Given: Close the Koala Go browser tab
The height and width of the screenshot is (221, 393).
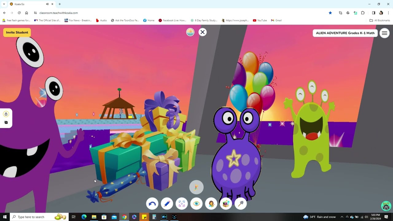Looking at the screenshot, I should (x=53, y=4).
